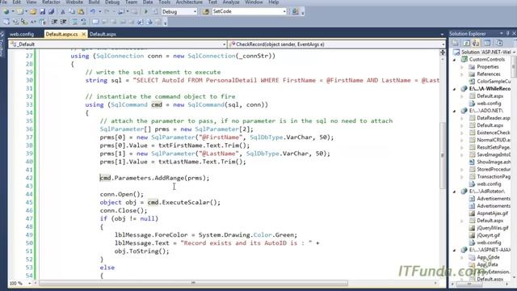
Task: Open the Architecture menu
Action: click(189, 2)
